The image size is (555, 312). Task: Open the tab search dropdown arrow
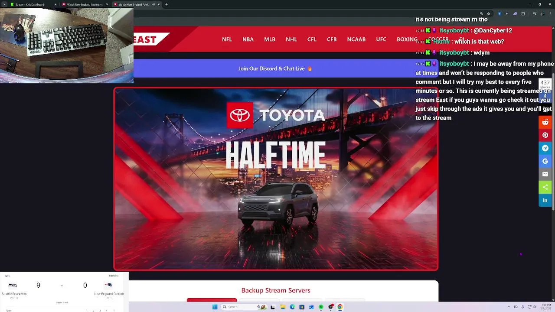point(4,4)
